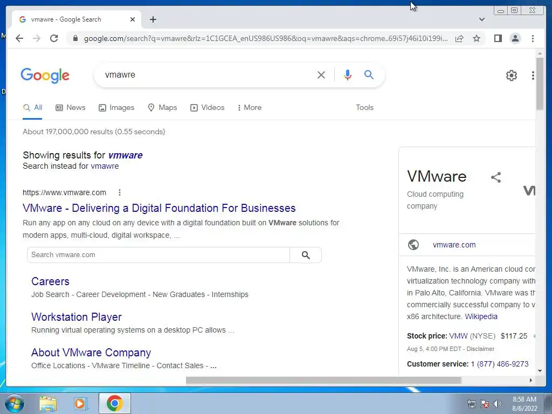This screenshot has width=552, height=414.
Task: Click the Chrome taskbar button
Action: pos(115,403)
